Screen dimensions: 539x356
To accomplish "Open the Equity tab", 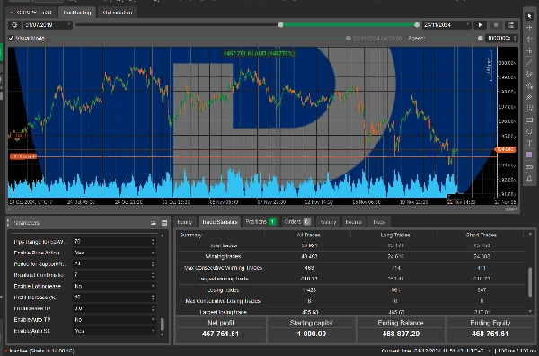I will 185,222.
